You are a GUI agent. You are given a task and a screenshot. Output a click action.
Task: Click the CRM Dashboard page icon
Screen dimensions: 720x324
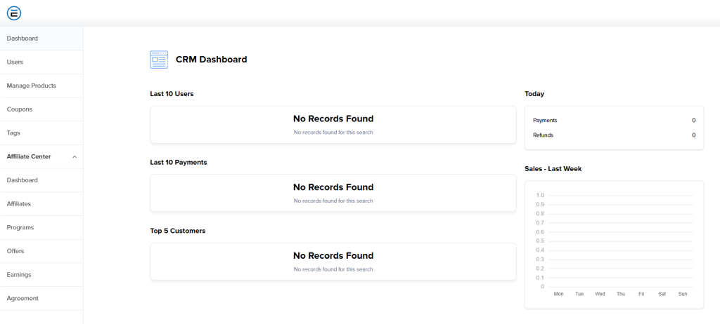159,60
